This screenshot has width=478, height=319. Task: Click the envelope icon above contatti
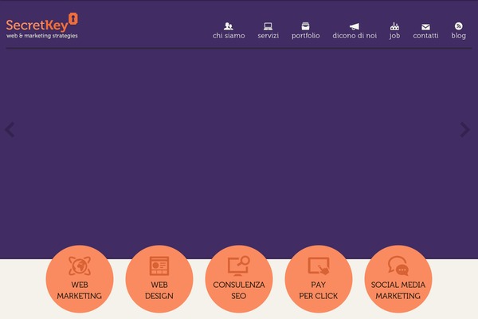click(425, 26)
